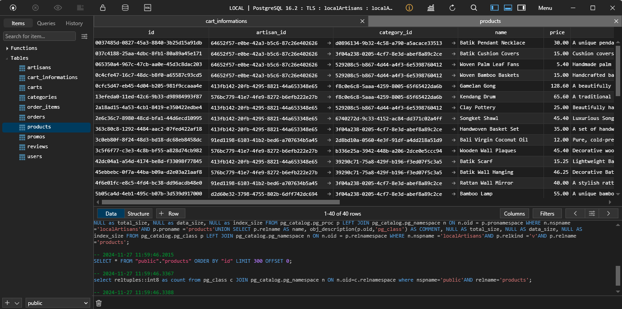Screen dimensions: 622x309
Task: Click the padlock safe mode icon
Action: pyautogui.click(x=103, y=8)
